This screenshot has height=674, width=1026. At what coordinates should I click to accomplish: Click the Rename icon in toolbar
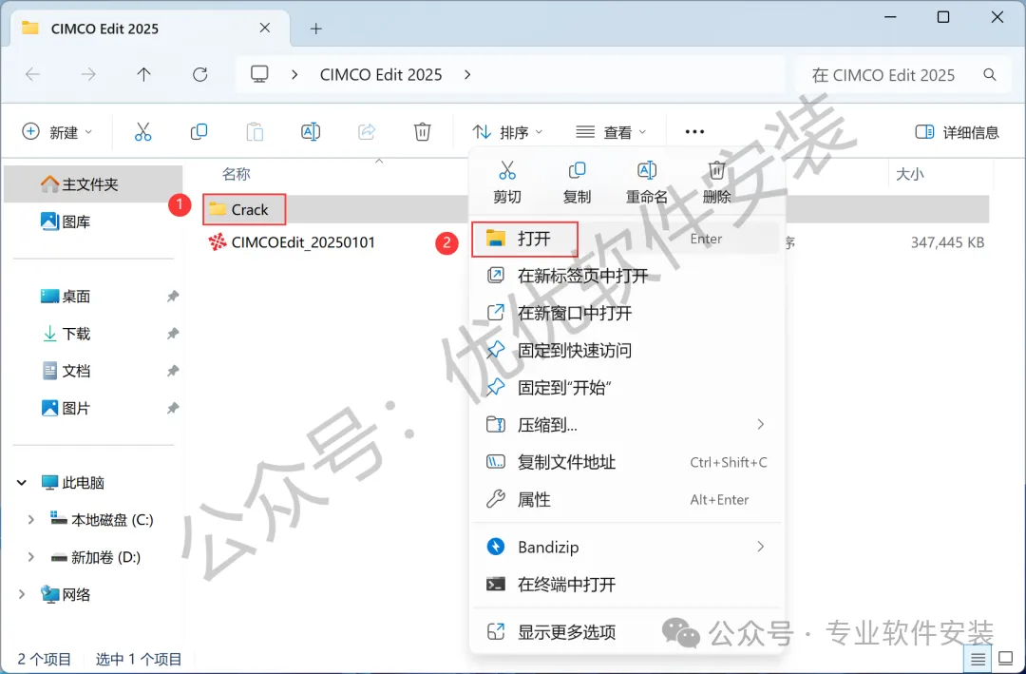(311, 131)
